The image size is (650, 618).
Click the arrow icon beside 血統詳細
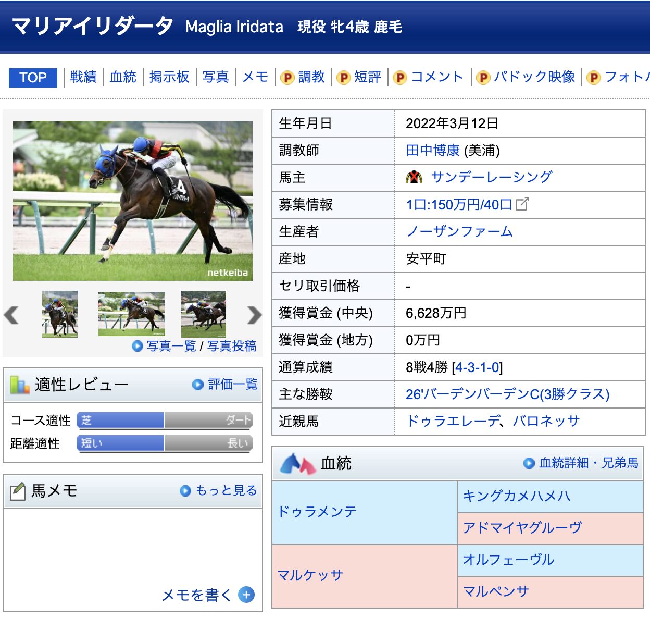pos(529,463)
